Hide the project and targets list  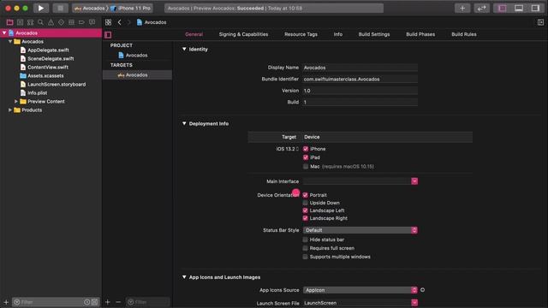click(108, 34)
